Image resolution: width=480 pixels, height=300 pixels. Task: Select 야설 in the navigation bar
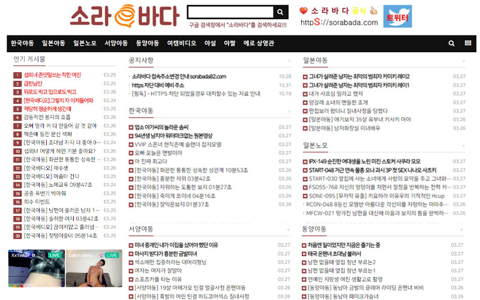[x=210, y=43]
